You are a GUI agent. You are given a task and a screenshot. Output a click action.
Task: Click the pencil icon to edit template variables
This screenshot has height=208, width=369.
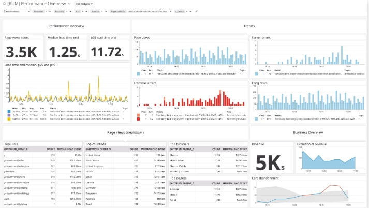[x=197, y=11]
